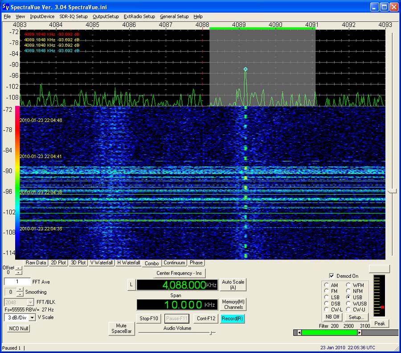Select WFM demodulation mode

[x=348, y=285]
